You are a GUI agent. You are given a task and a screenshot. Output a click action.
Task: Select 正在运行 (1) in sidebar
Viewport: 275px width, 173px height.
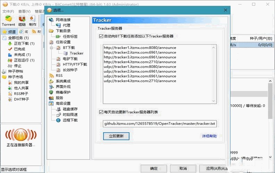click(24, 60)
